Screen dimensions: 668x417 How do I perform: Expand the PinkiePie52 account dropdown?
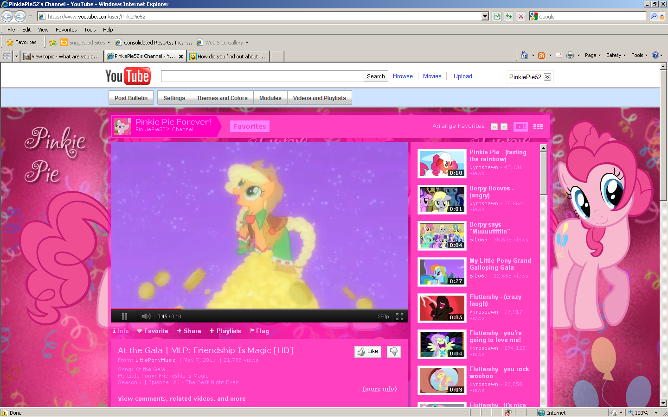tap(547, 77)
